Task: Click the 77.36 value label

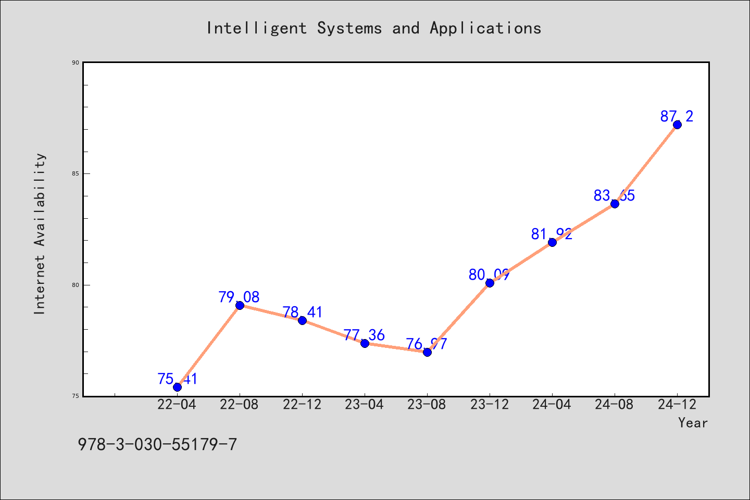Action: (364, 335)
